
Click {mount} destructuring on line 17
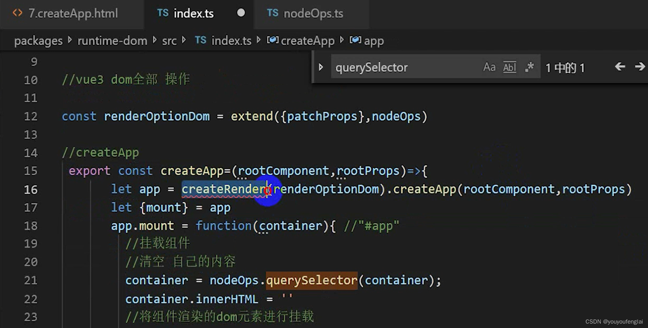164,208
